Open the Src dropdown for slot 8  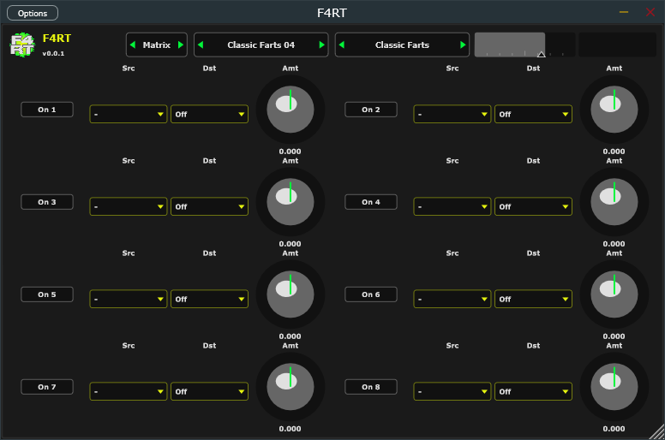point(452,391)
